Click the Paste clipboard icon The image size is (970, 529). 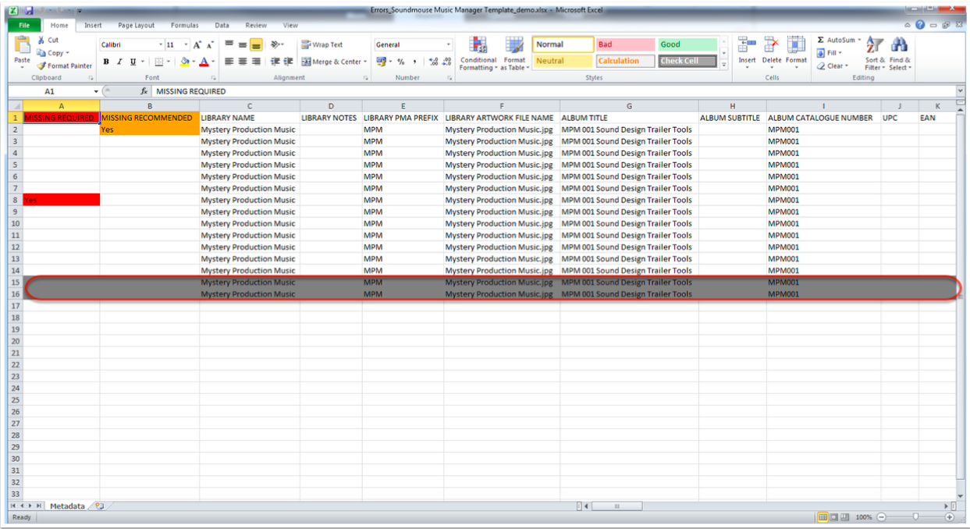click(x=23, y=44)
